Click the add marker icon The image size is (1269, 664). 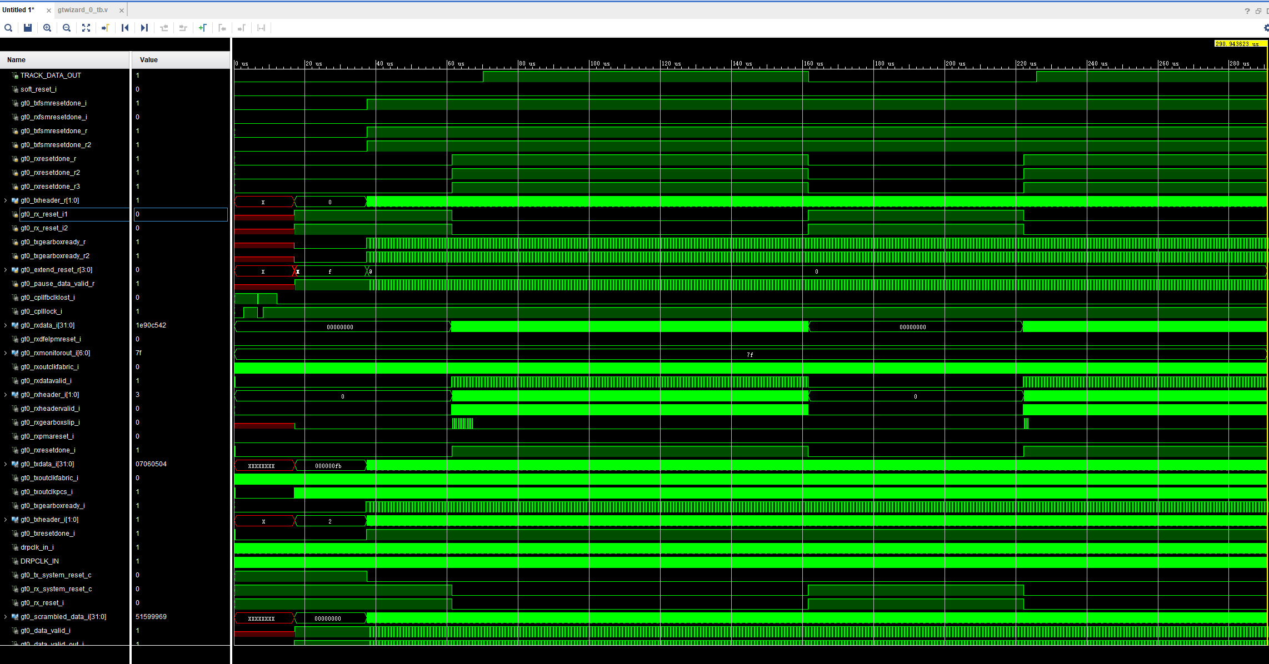203,28
